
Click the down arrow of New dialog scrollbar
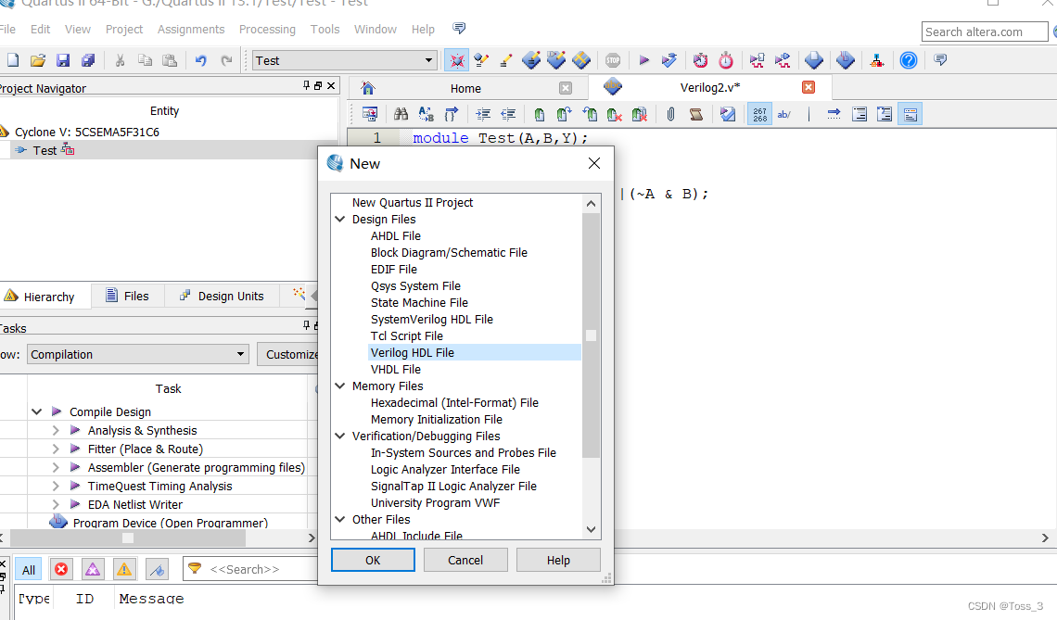tap(592, 530)
